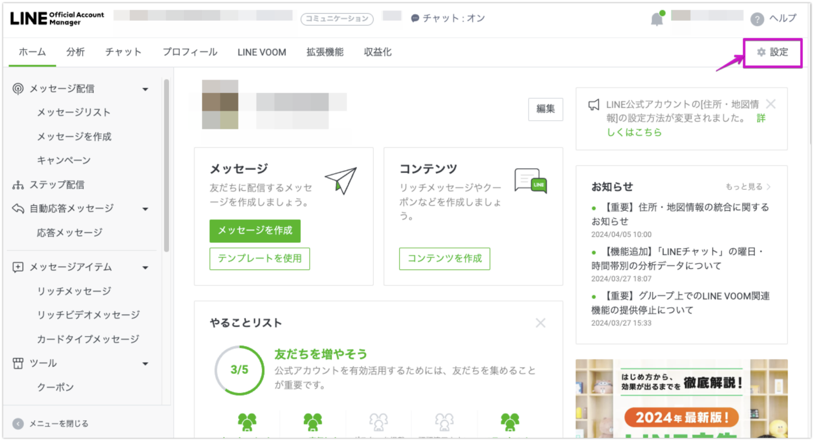
Task: Collapse the sidebar with メニューを閉じる arrow icon
Action: pyautogui.click(x=19, y=424)
